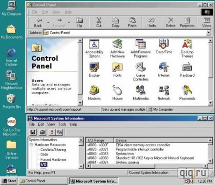The height and width of the screenshot is (185, 215).
Task: Click the Print icon in System Information
Action: [43, 132]
